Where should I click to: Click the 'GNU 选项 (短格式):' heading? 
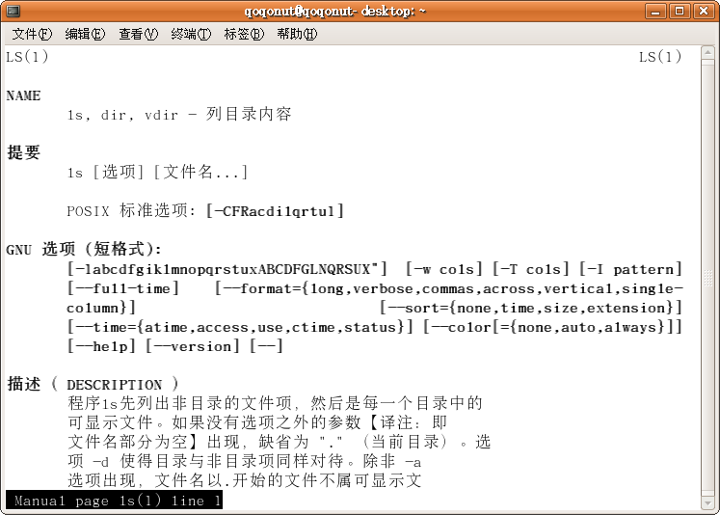[84, 250]
